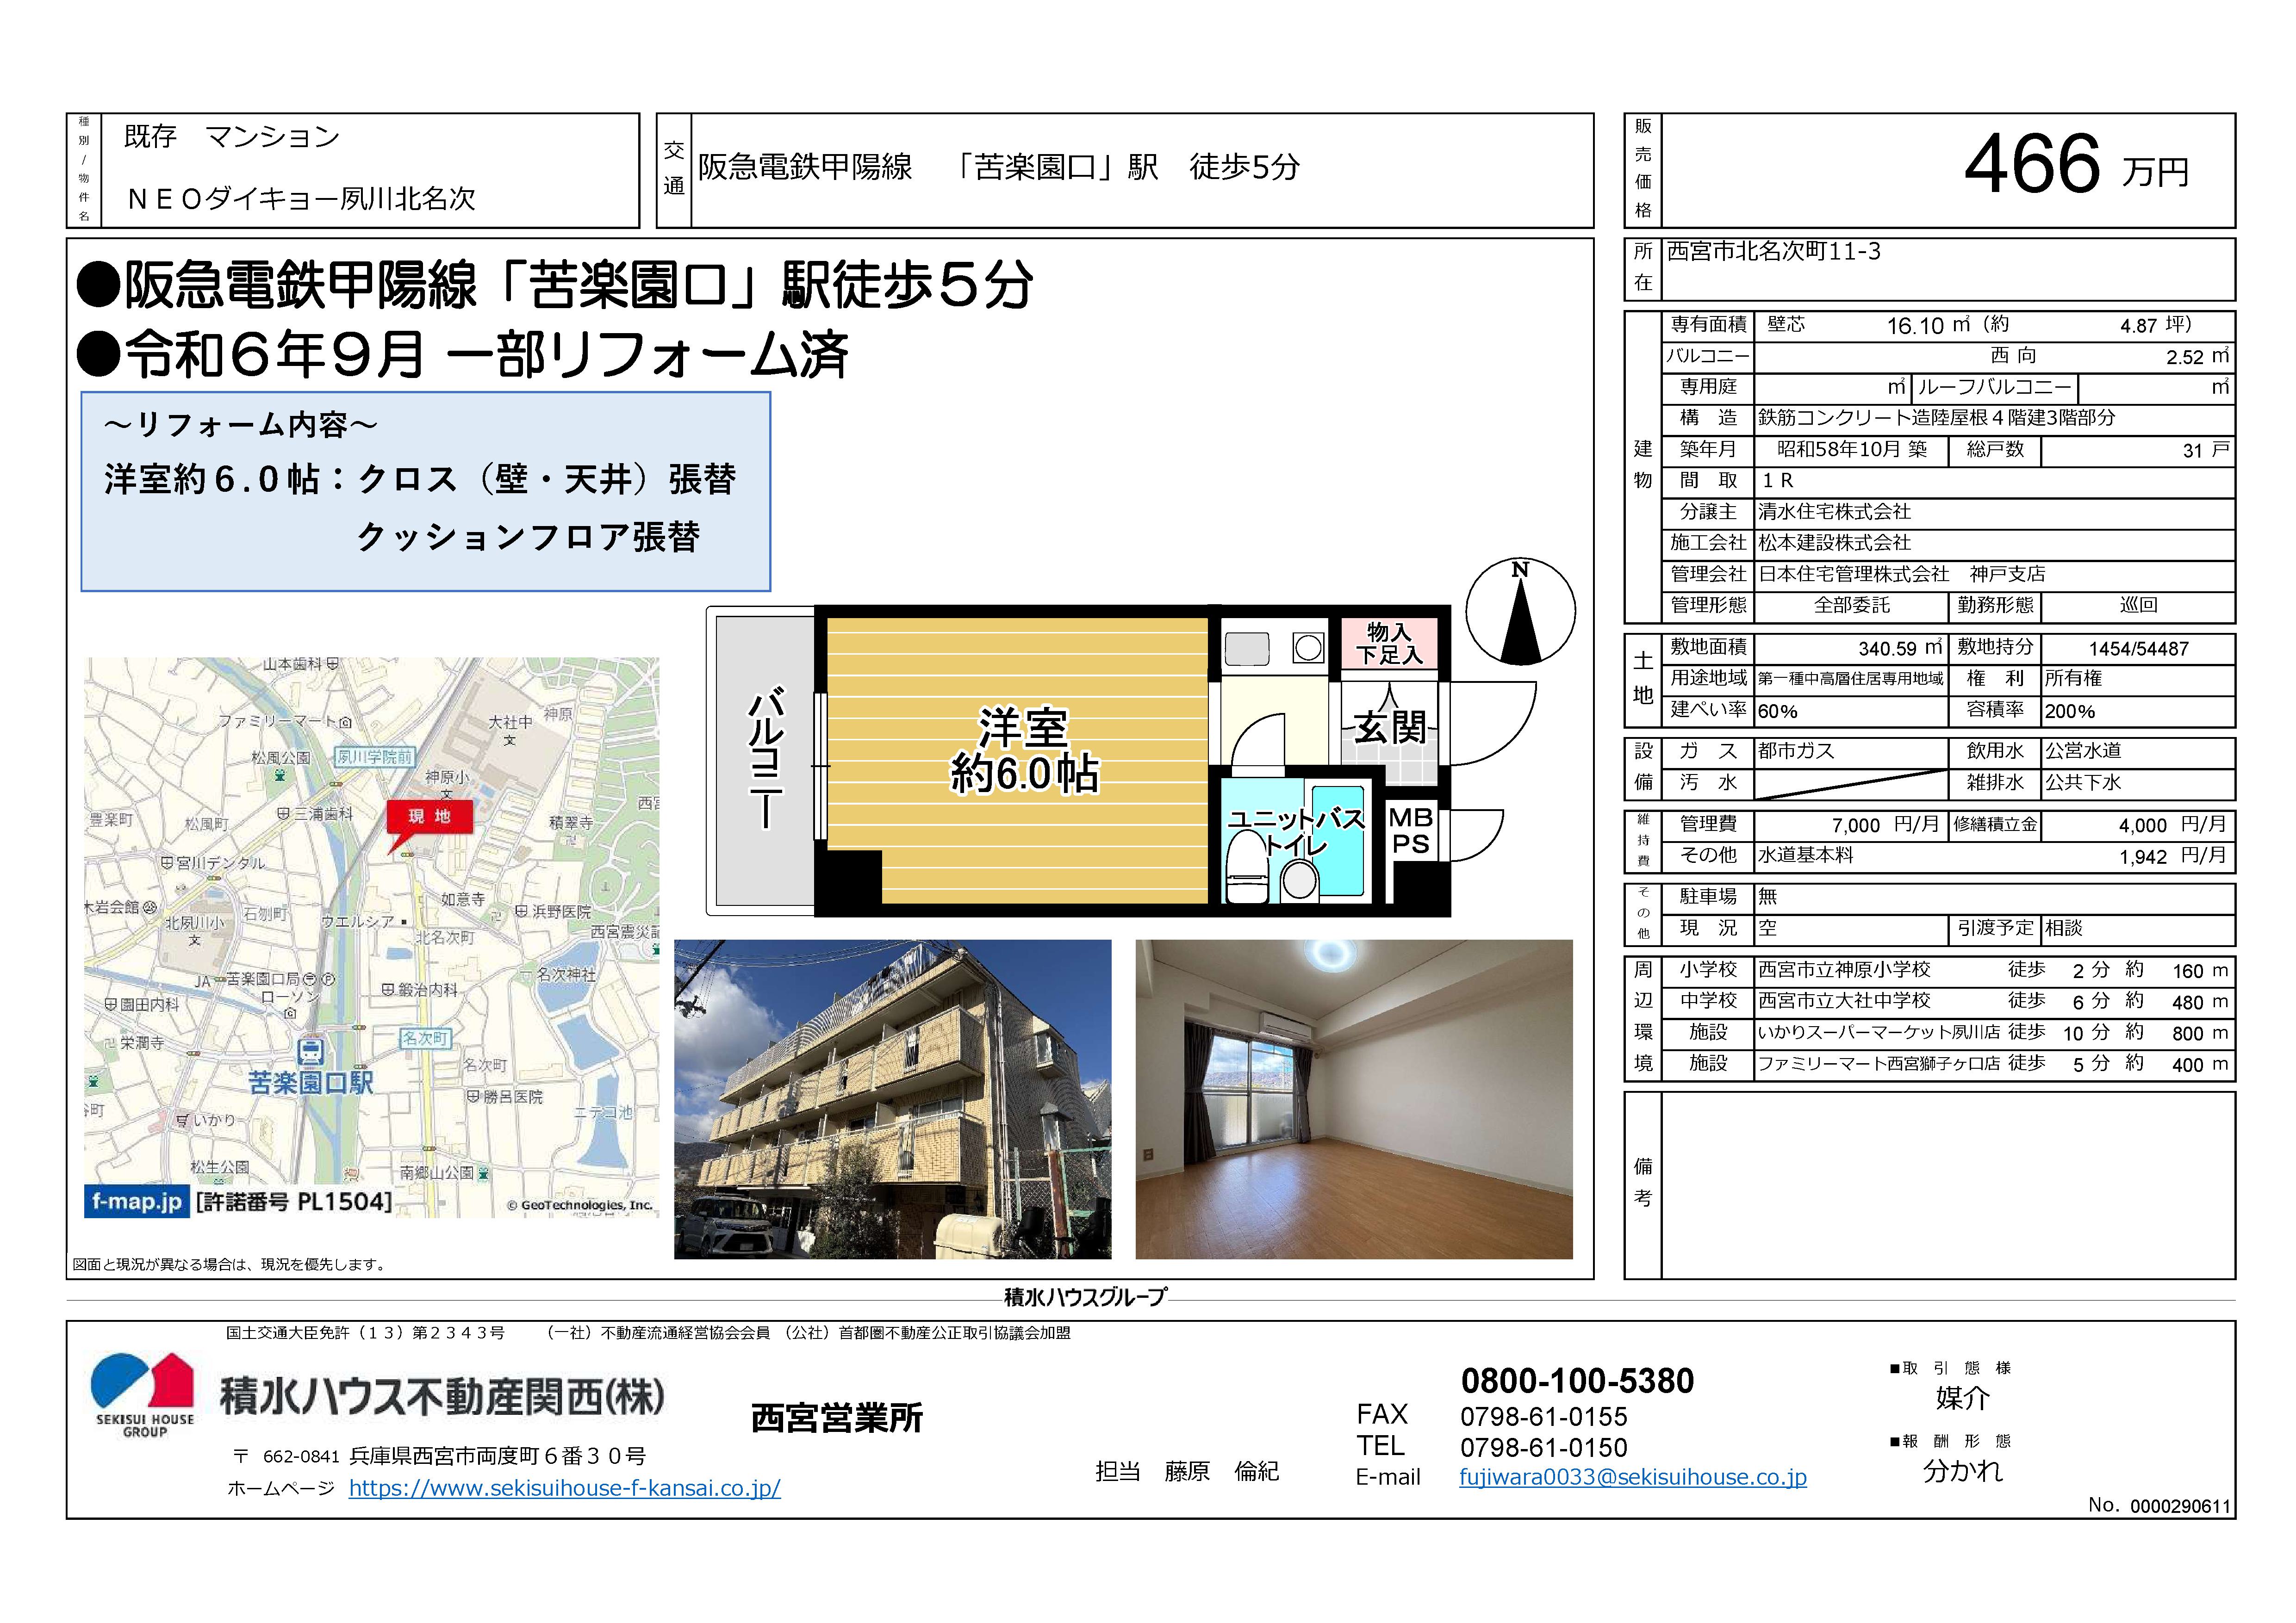The height and width of the screenshot is (1623, 2296).
Task: Click the kitchen sink icon in floor plan
Action: click(1247, 650)
